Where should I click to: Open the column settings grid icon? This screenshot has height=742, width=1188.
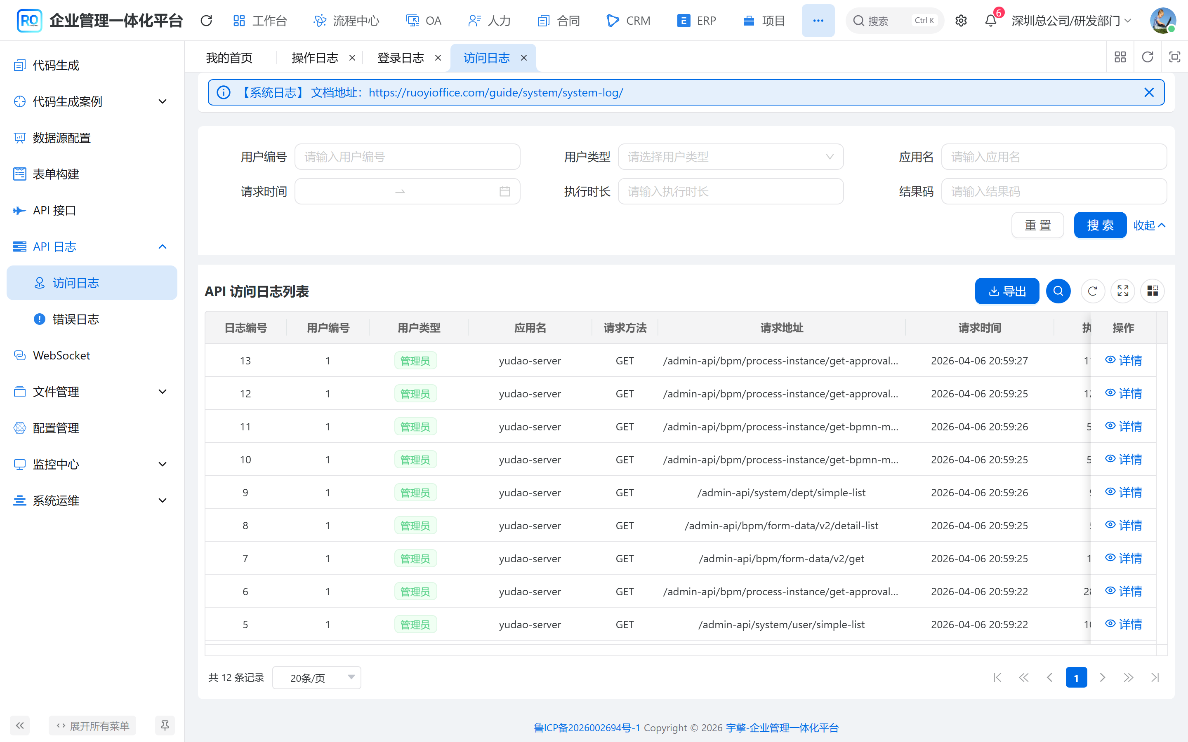click(1152, 291)
